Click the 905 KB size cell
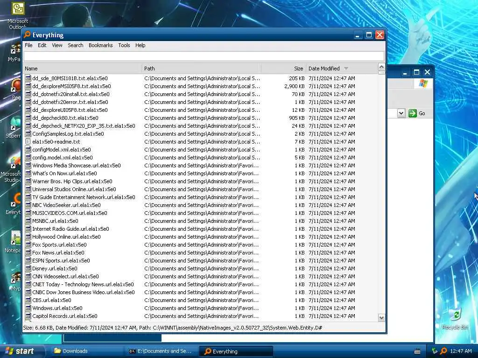Screen dimensions: 478x358 [x=296, y=118]
